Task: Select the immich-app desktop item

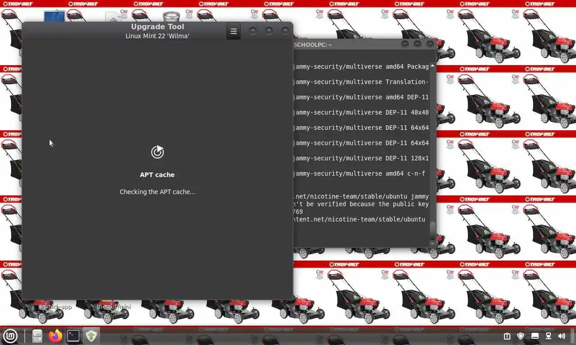Action: pos(55,307)
